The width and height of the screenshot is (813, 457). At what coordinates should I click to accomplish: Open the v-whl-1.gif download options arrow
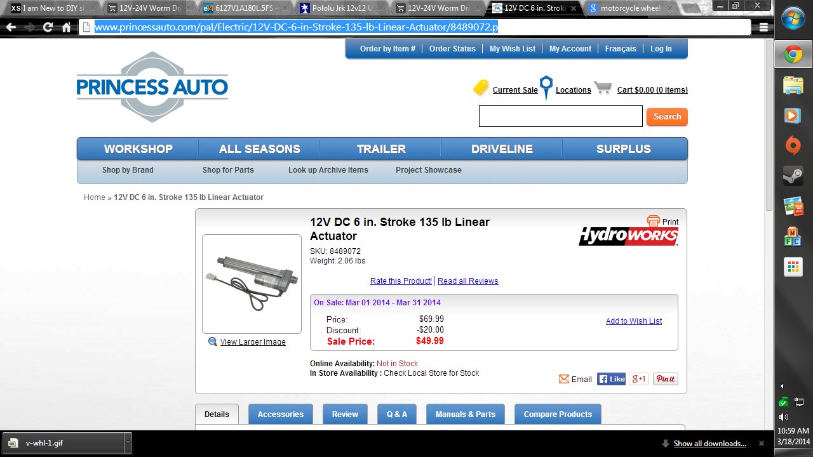pyautogui.click(x=128, y=442)
